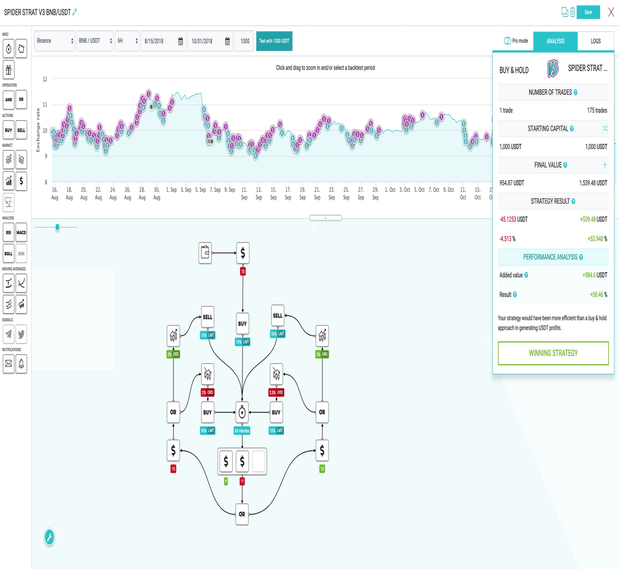The width and height of the screenshot is (619, 569).
Task: Delete strategy with the trash icon
Action: pos(572,12)
